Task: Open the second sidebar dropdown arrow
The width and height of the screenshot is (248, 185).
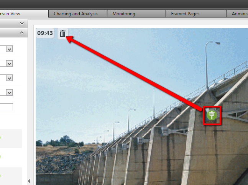Action: click(10, 64)
